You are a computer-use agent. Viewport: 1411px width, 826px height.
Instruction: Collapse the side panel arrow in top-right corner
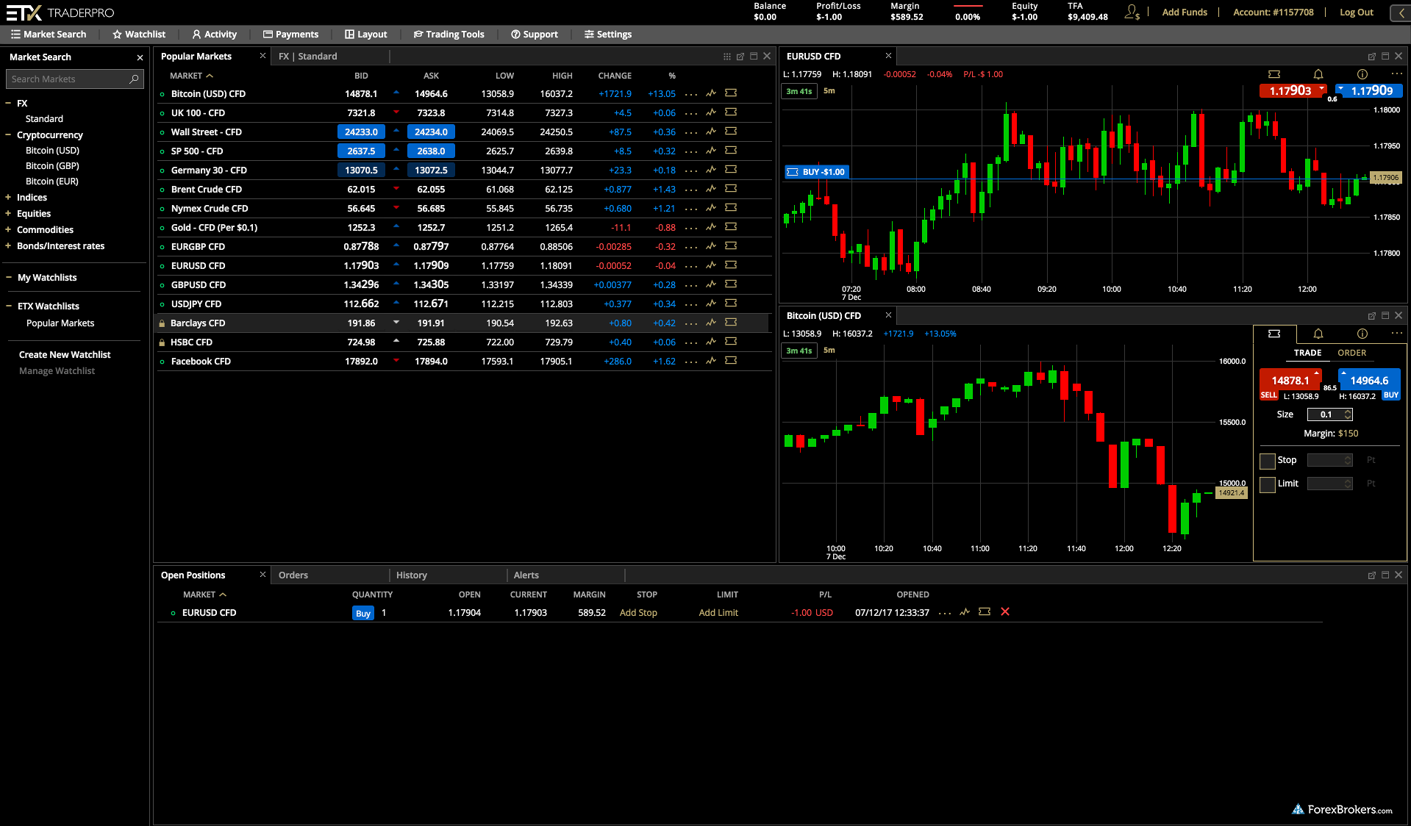[1401, 12]
